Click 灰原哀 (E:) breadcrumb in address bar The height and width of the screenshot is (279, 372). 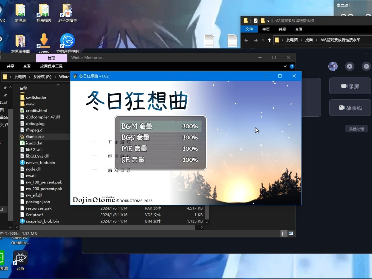coord(42,77)
